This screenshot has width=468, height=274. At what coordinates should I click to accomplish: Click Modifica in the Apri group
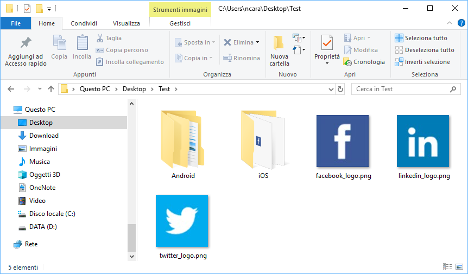tap(361, 50)
